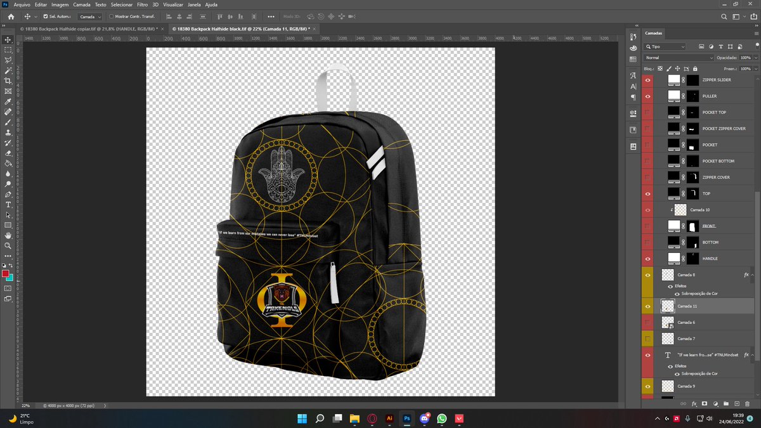The image size is (761, 428).
Task: Open the Tipo layer filter dropdown
Action: [x=665, y=47]
